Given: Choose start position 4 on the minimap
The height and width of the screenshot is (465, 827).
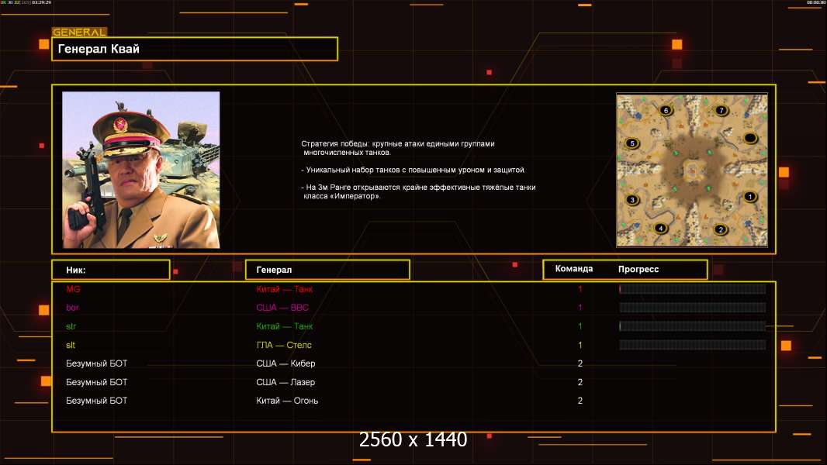Looking at the screenshot, I should 660,228.
